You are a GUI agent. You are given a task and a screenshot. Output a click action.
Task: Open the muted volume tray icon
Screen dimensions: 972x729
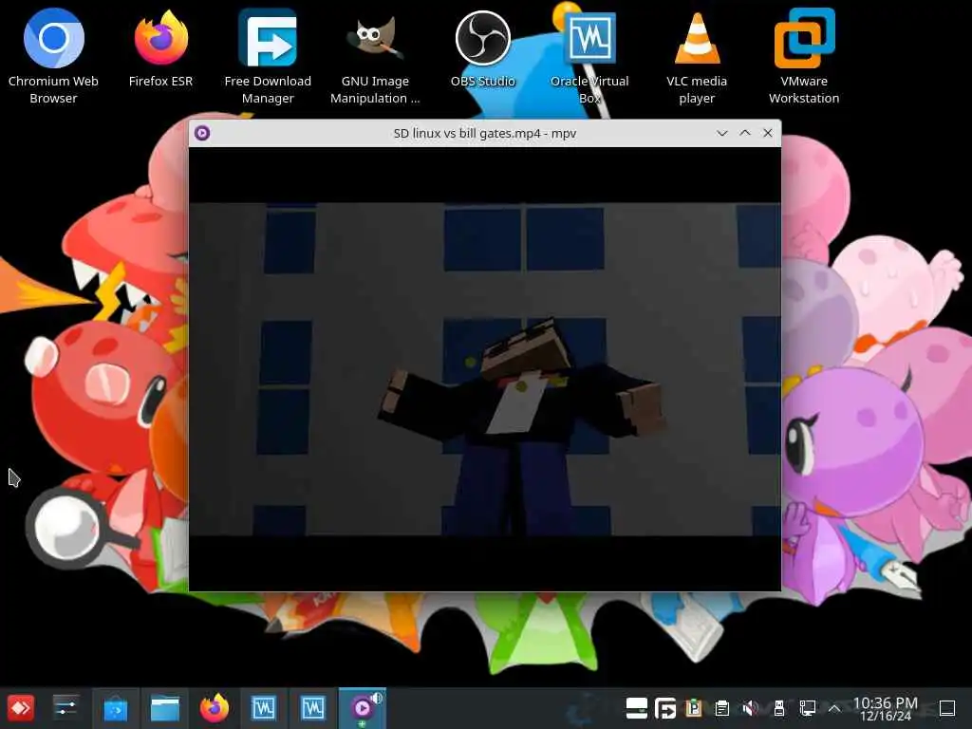(x=750, y=707)
